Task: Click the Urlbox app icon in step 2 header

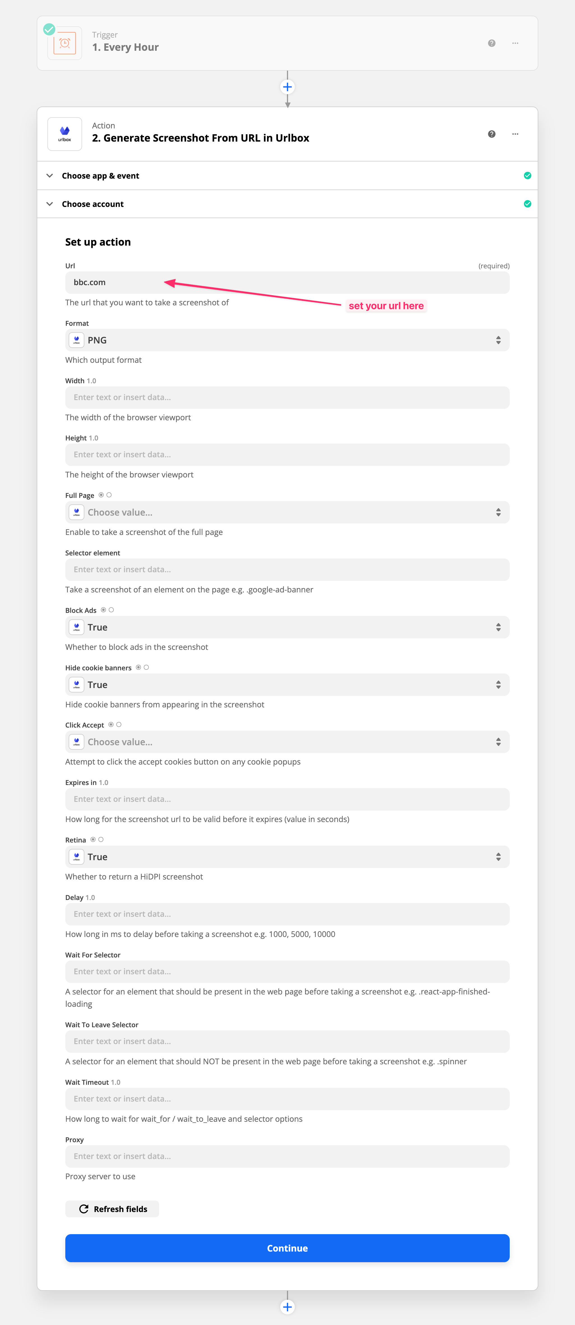Action: (64, 134)
